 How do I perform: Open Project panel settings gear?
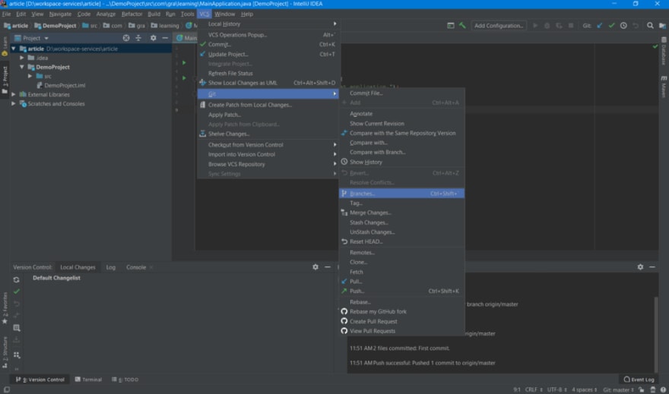(x=153, y=38)
